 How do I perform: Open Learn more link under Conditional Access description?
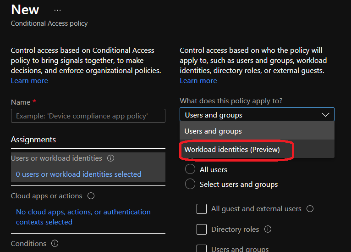click(x=29, y=81)
